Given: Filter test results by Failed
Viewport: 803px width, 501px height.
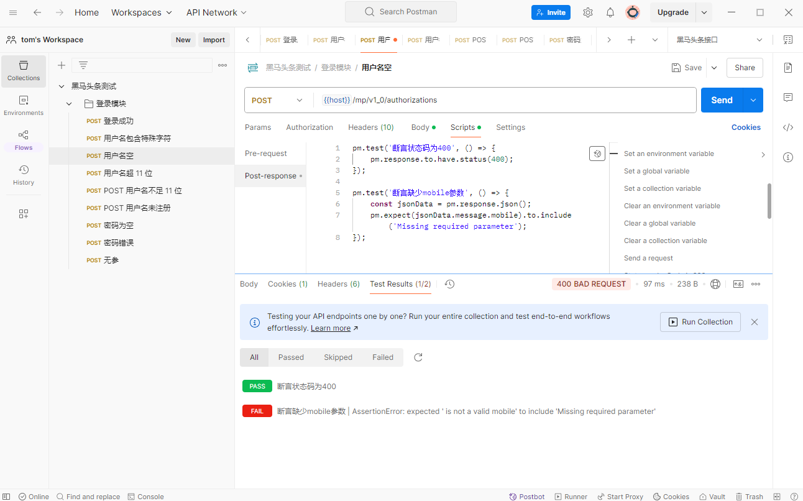Looking at the screenshot, I should click(x=383, y=357).
